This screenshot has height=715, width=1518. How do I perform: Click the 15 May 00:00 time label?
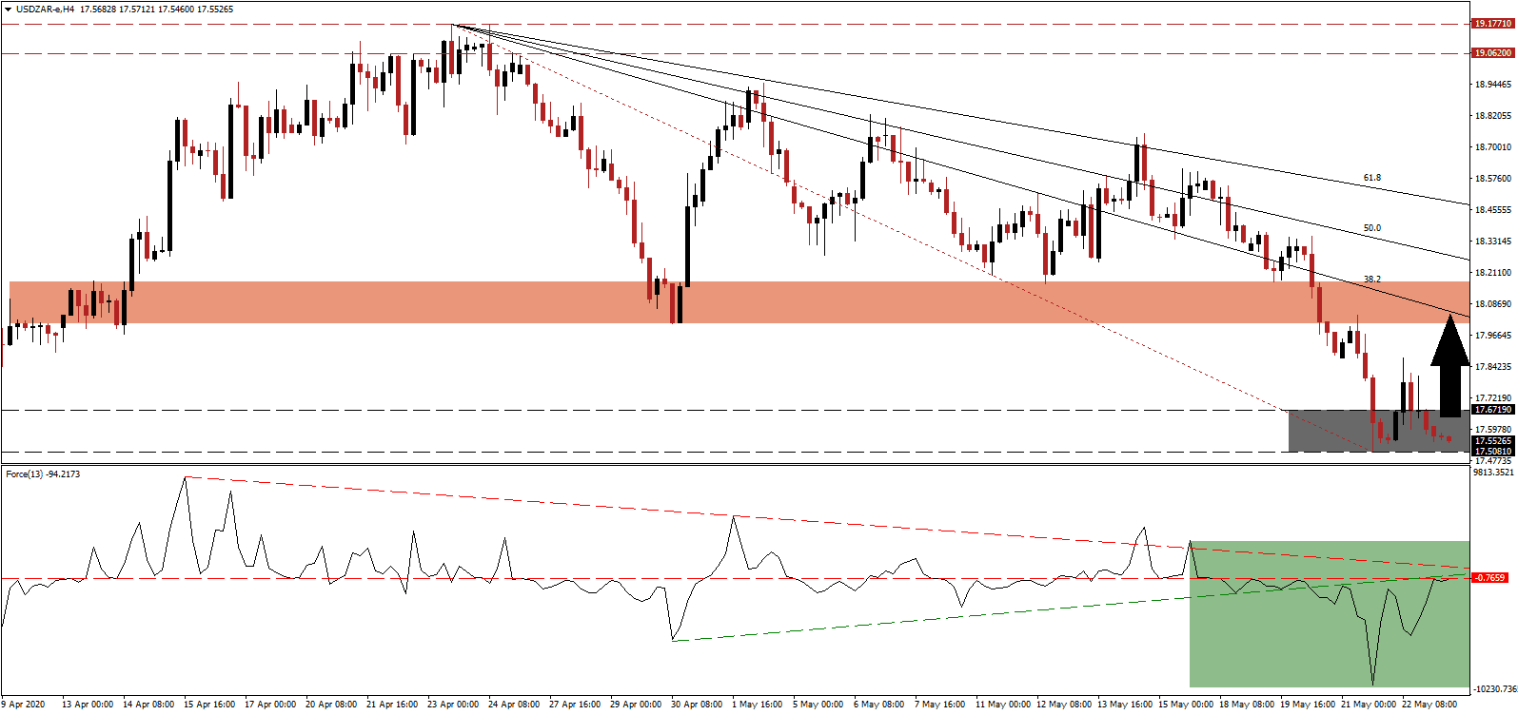coord(1185,705)
